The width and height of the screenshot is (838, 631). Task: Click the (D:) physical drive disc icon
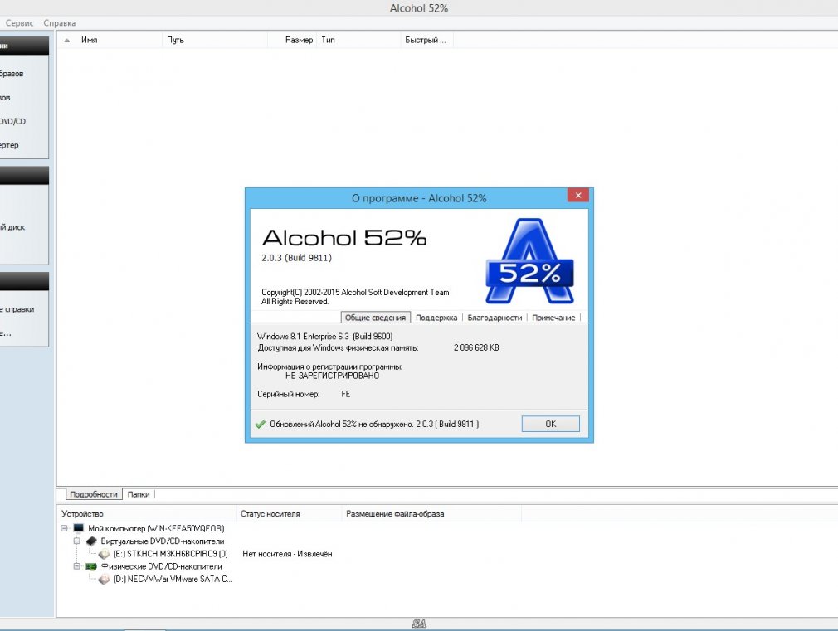pyautogui.click(x=105, y=579)
